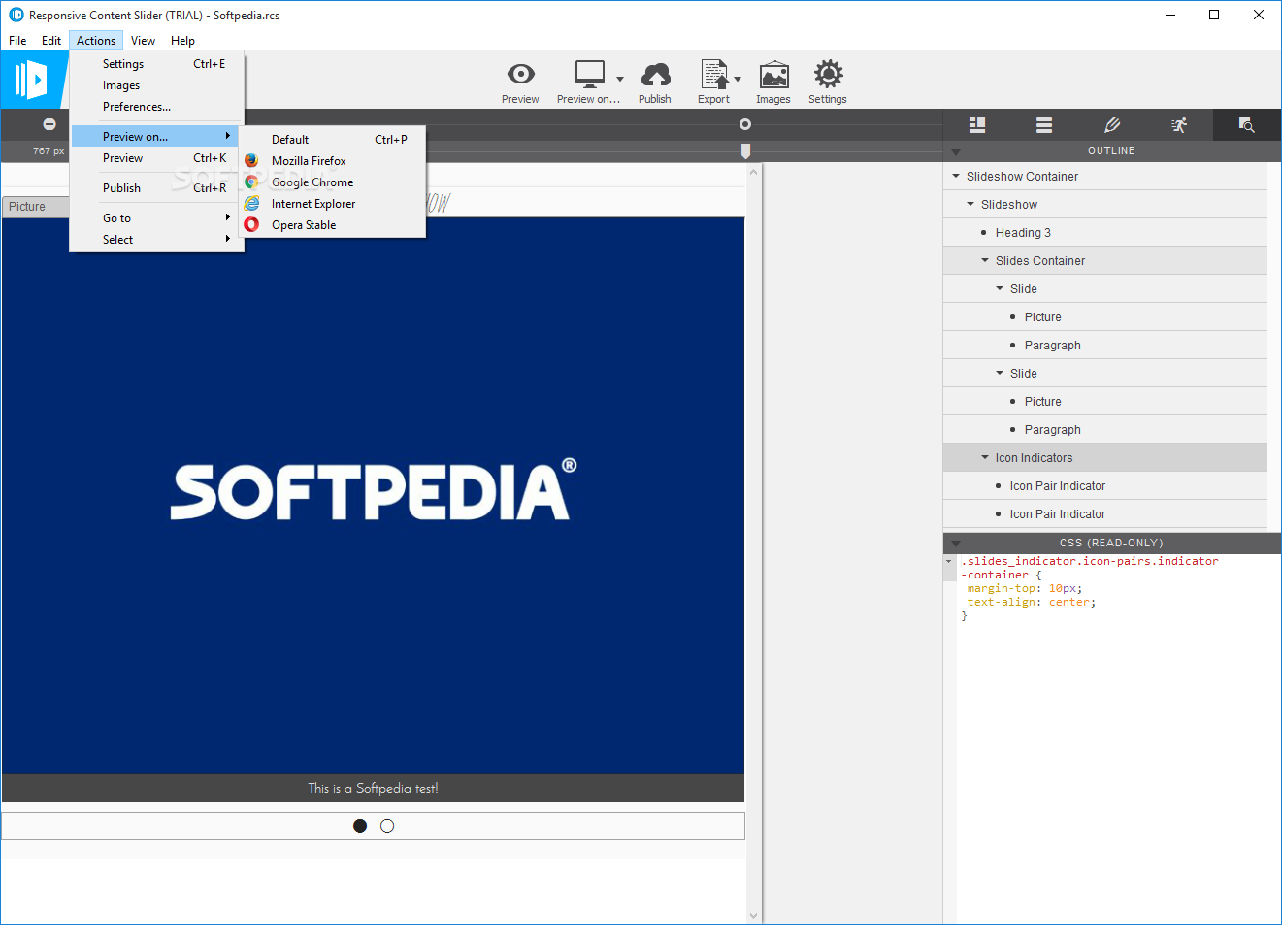Preview on Internet Explorer
Image resolution: width=1282 pixels, height=925 pixels.
tap(333, 204)
